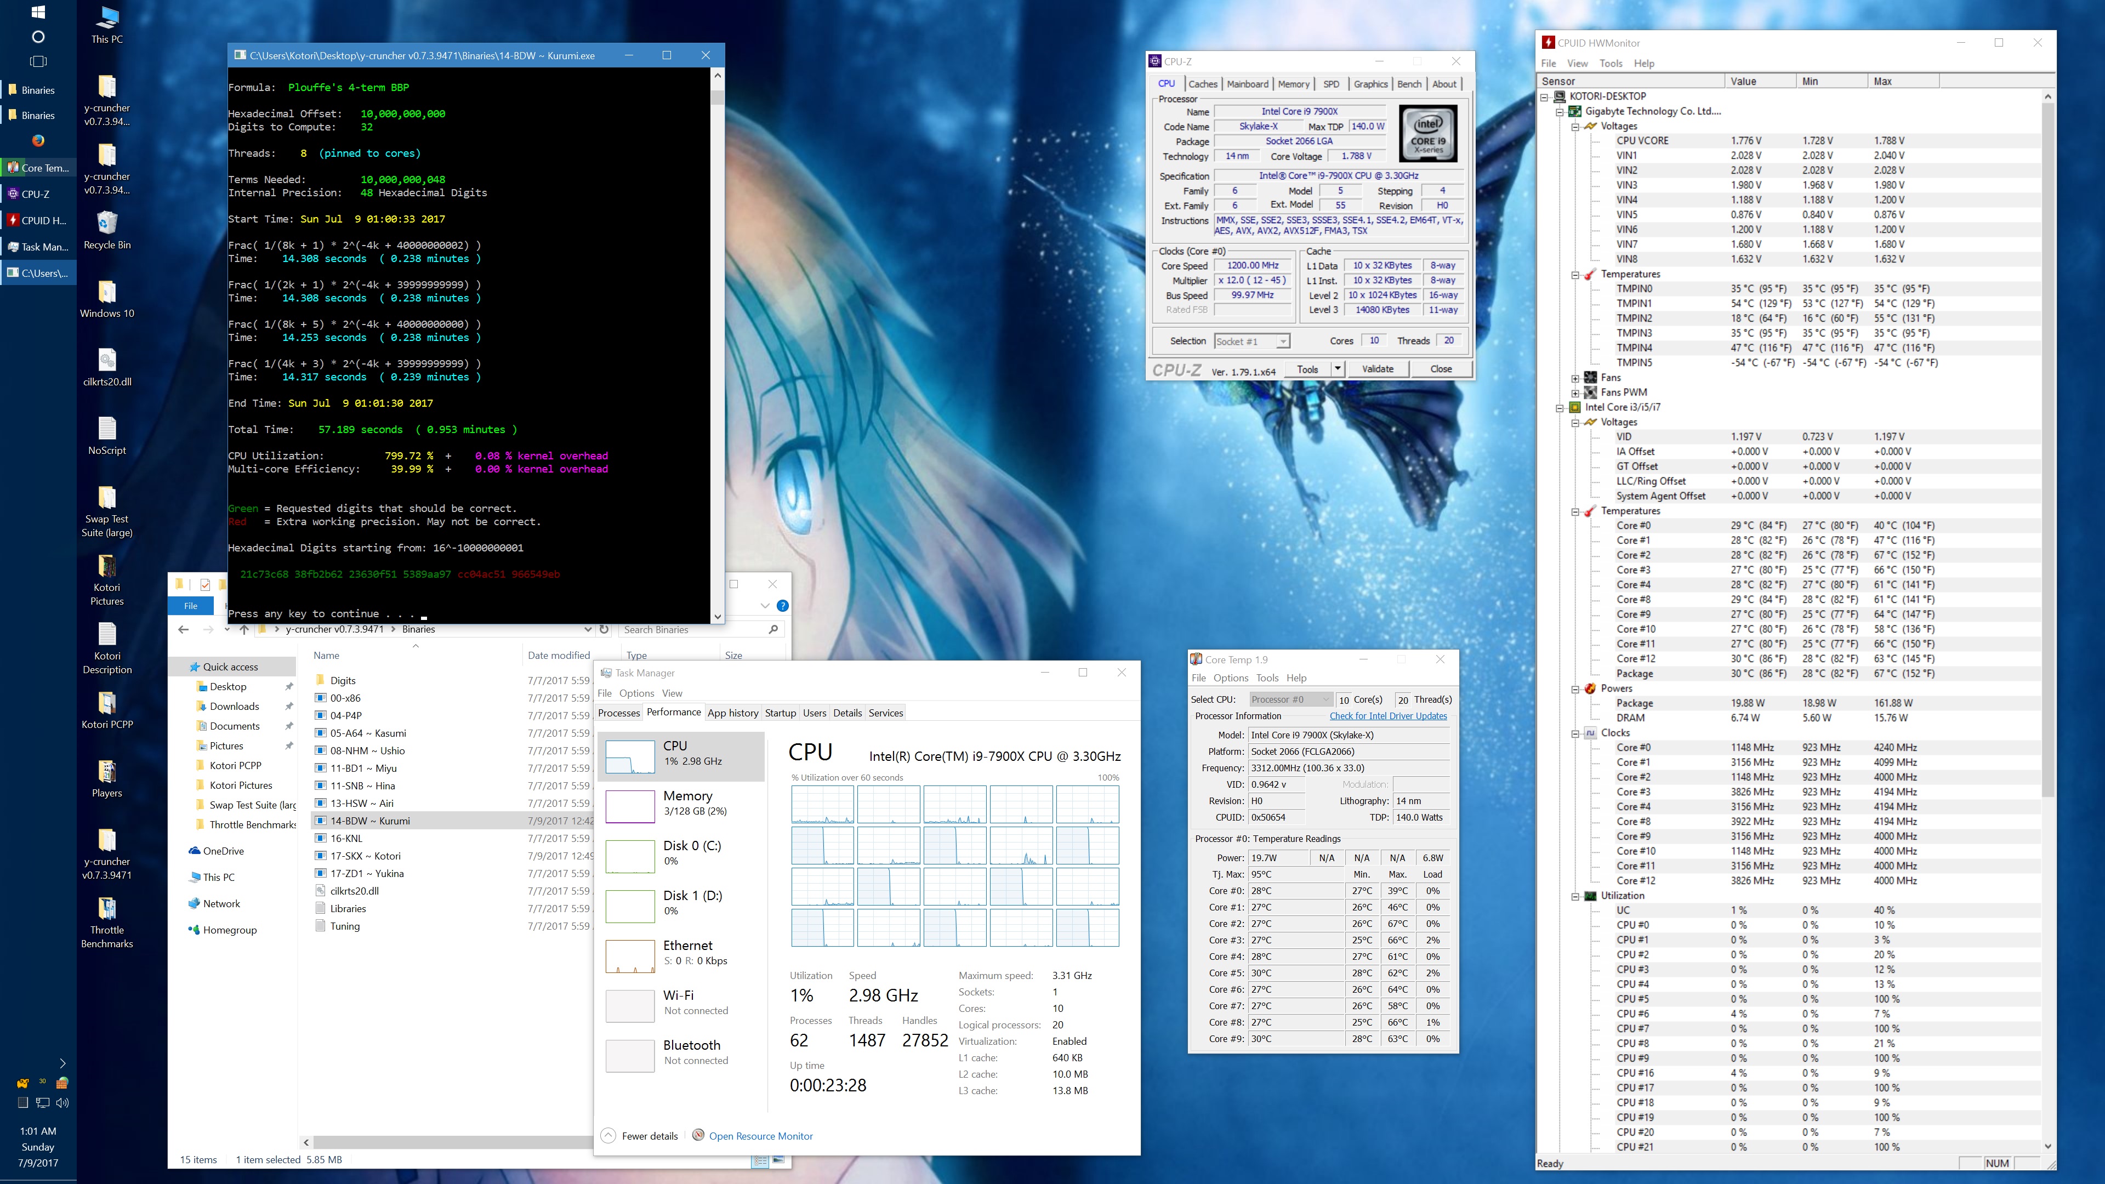Switch Explorer to large icons view

click(778, 1159)
